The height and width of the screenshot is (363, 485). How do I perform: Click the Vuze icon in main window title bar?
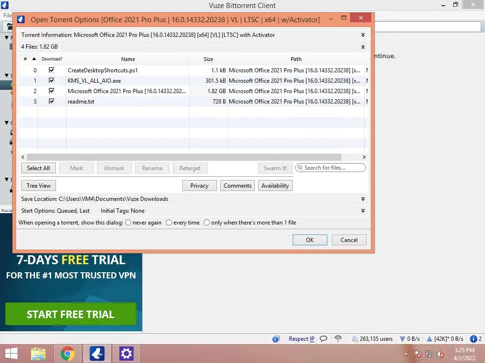(5, 5)
